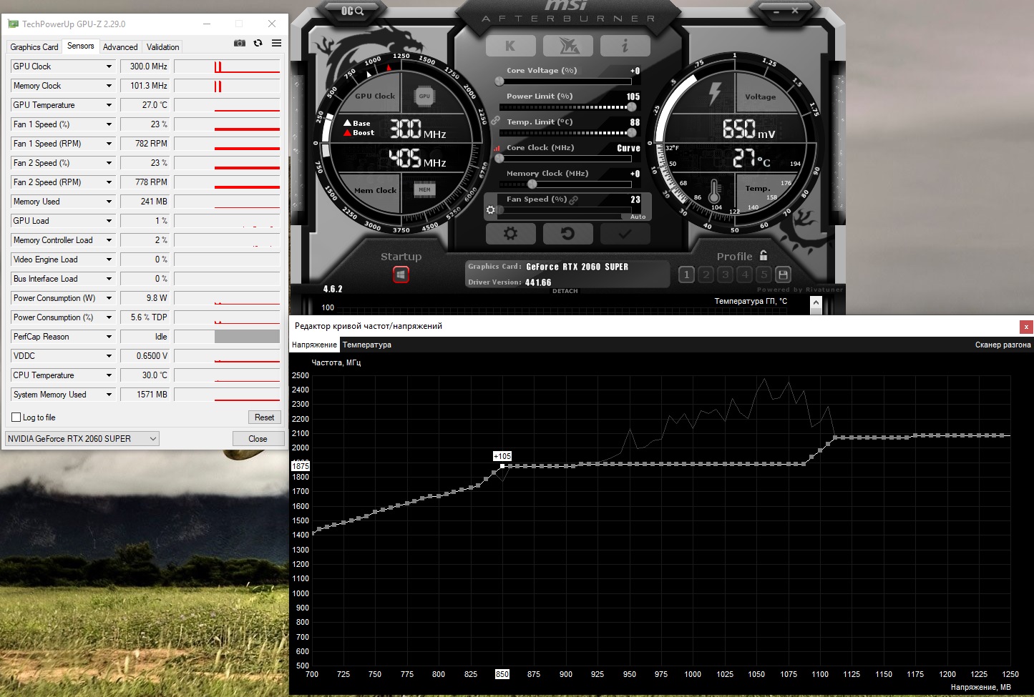Image resolution: width=1034 pixels, height=697 pixels.
Task: Expand the GPU Clock sensor dropdown
Action: (109, 66)
